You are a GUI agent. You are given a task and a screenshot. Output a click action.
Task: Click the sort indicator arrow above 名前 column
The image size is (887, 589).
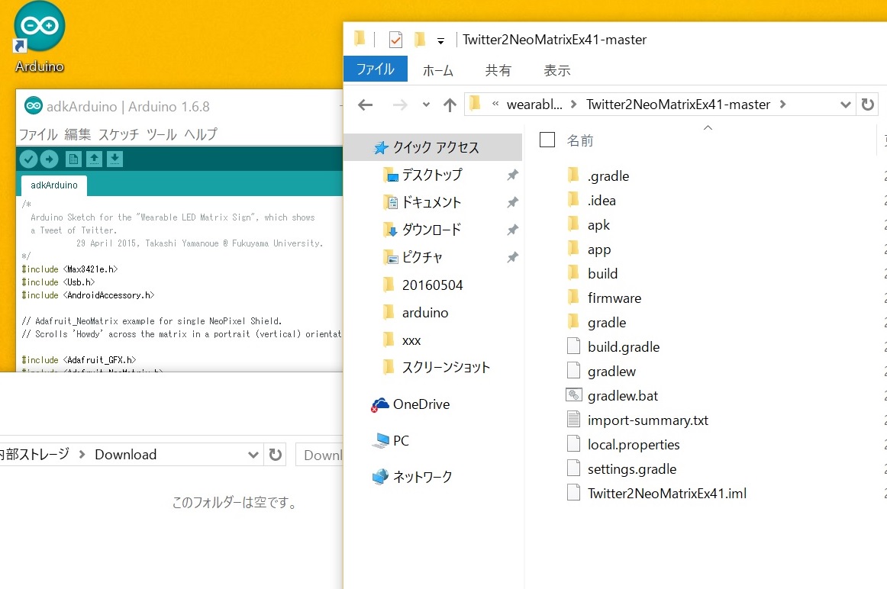(708, 127)
